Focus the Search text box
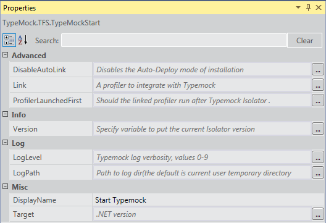This screenshot has width=326, height=223. (x=174, y=40)
